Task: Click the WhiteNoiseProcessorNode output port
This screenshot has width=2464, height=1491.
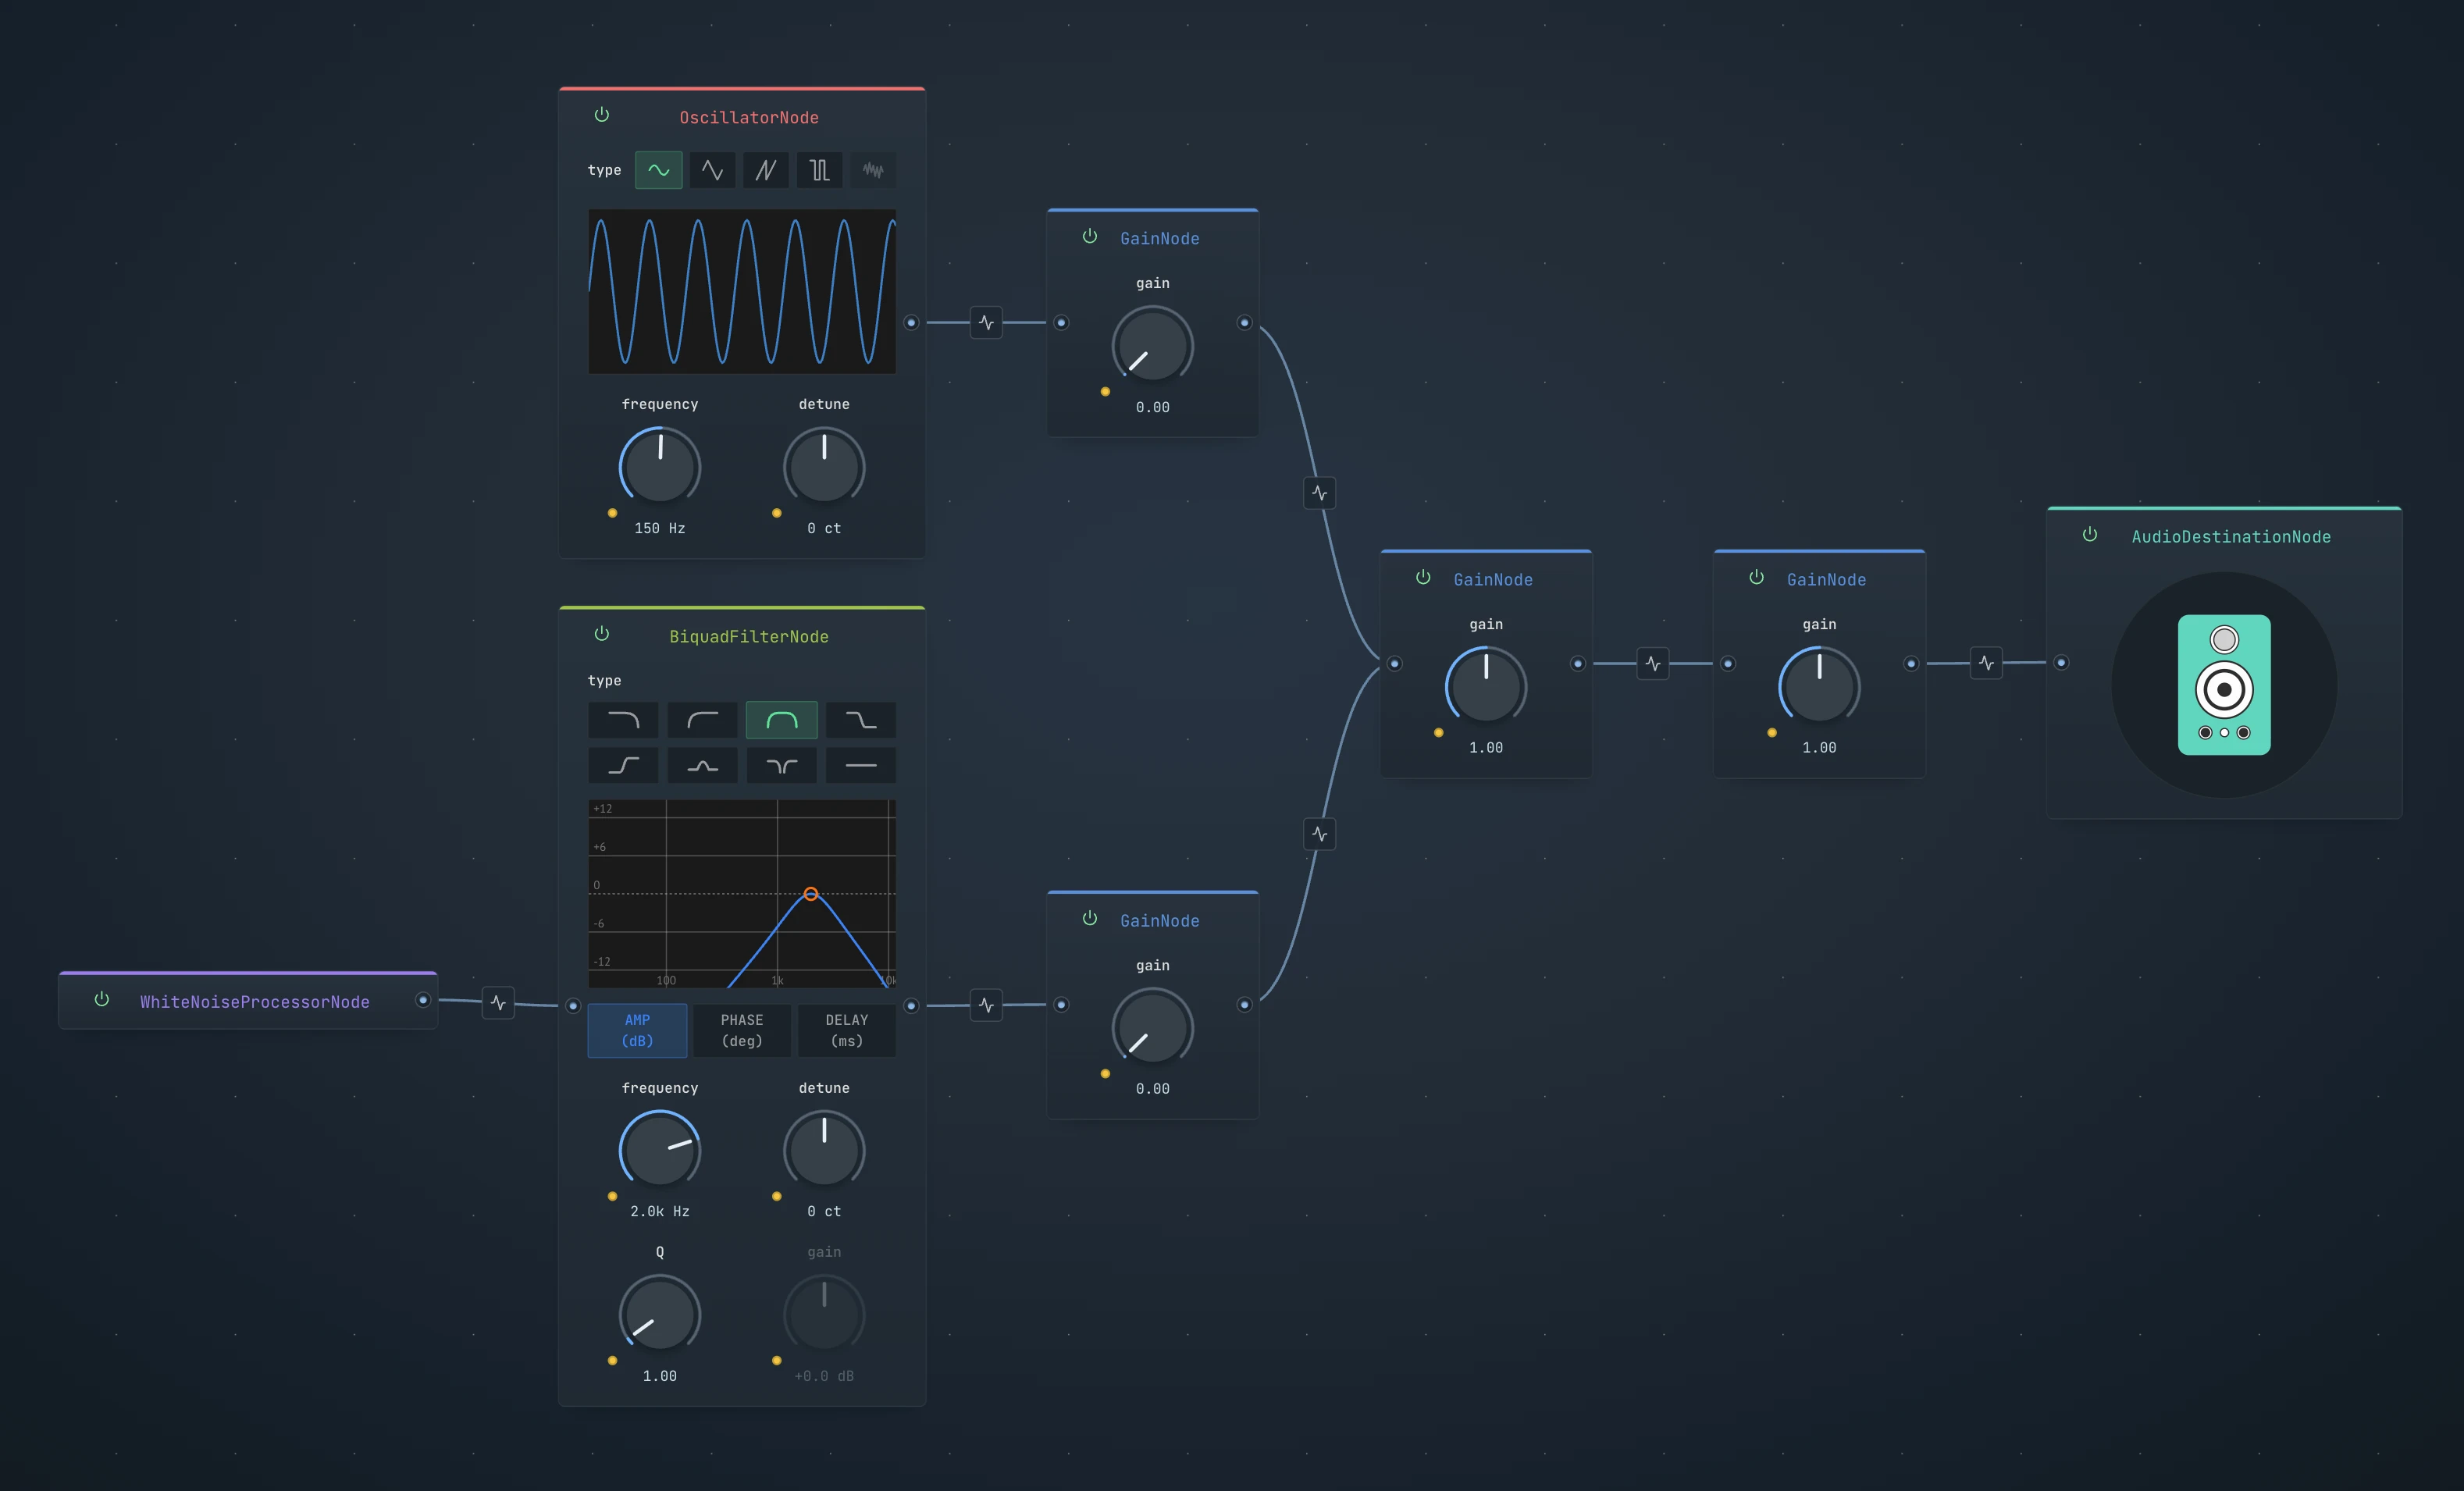Action: [423, 1000]
